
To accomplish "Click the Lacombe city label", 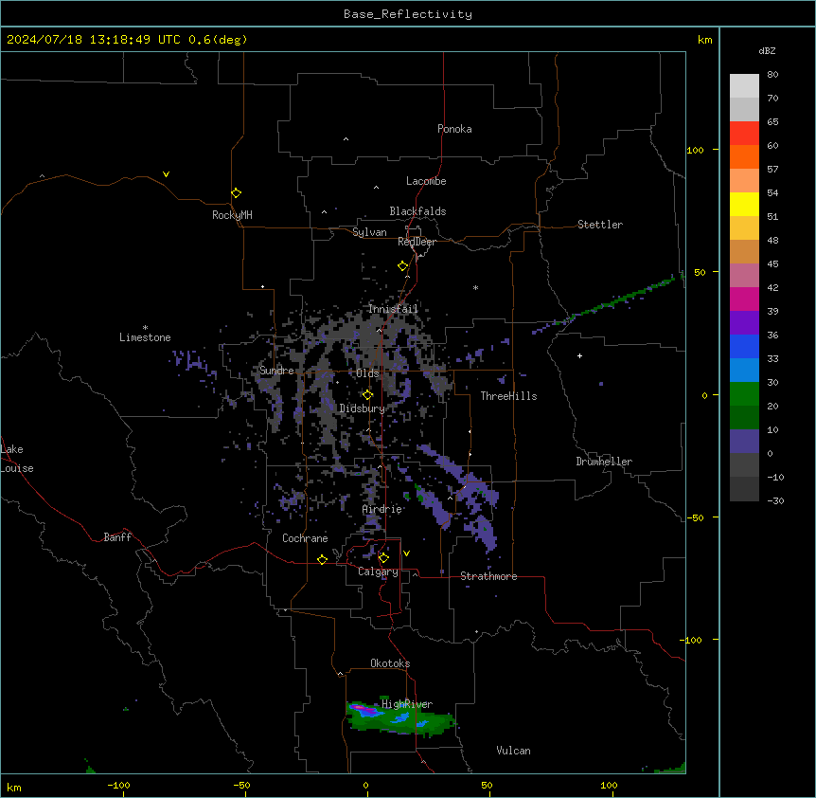I will [426, 181].
